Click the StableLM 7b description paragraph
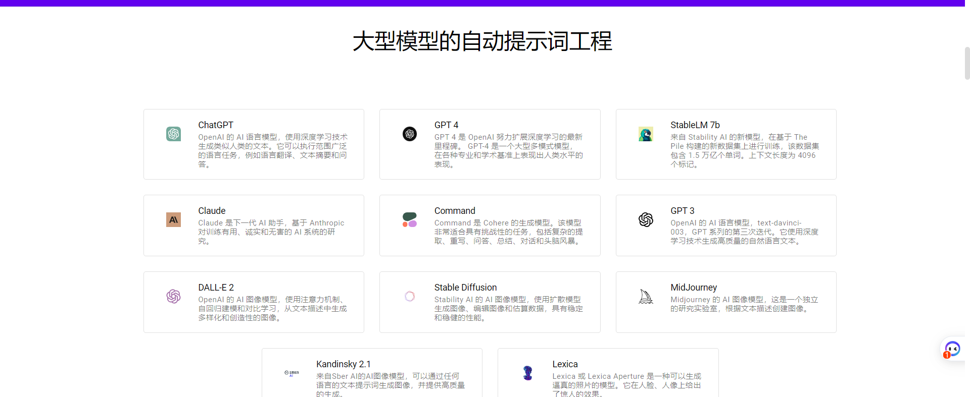 (x=745, y=151)
